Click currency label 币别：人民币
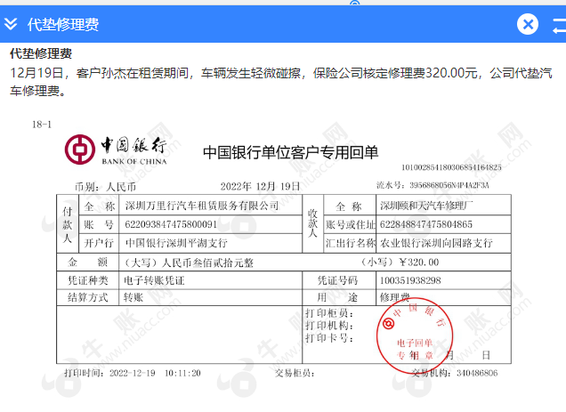566x412 pixels. point(105,187)
